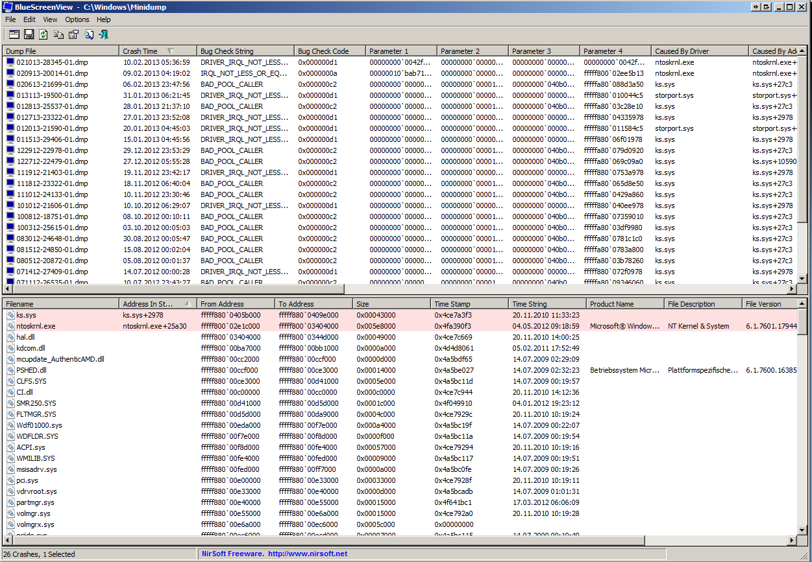This screenshot has width=812, height=562.
Task: Refresh the crash list with the toolbar icon
Action: coord(43,34)
